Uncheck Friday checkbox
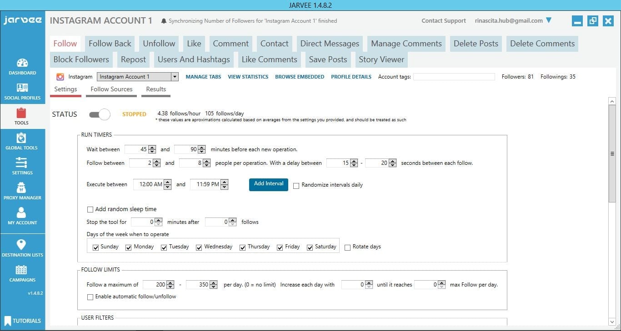The width and height of the screenshot is (621, 331). point(280,247)
